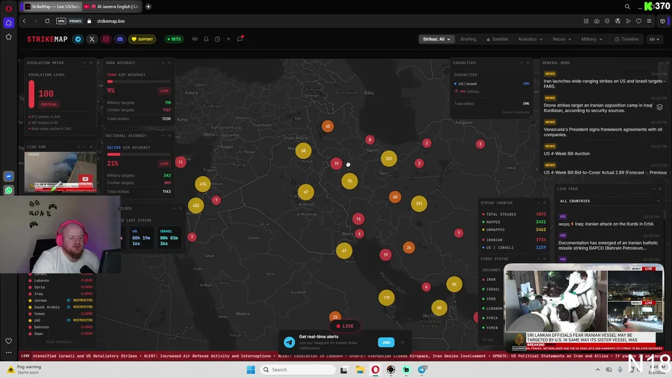Open File Explorer from the taskbar
This screenshot has height=378, width=672.
(360, 370)
